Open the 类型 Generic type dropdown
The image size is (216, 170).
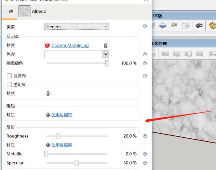77,27
